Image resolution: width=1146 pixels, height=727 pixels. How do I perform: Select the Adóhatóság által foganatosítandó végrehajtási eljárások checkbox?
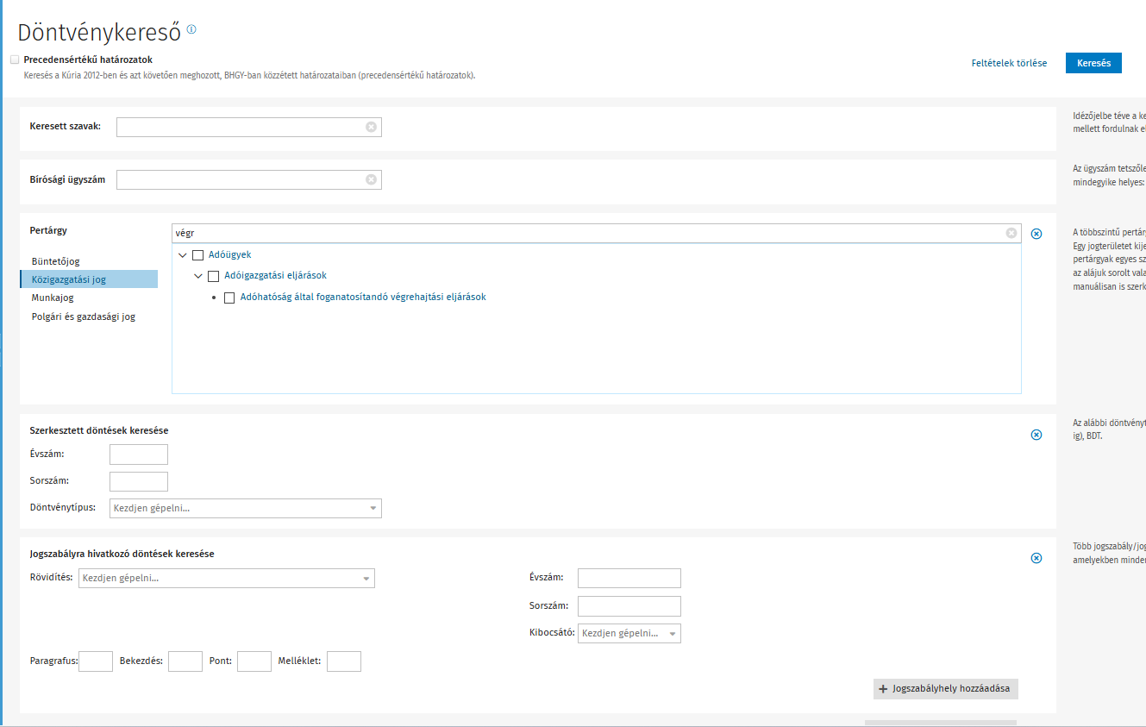point(229,298)
